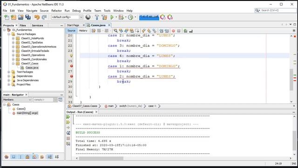The image size is (298, 168).
Task: Select the Source view button
Action: tap(71, 31)
